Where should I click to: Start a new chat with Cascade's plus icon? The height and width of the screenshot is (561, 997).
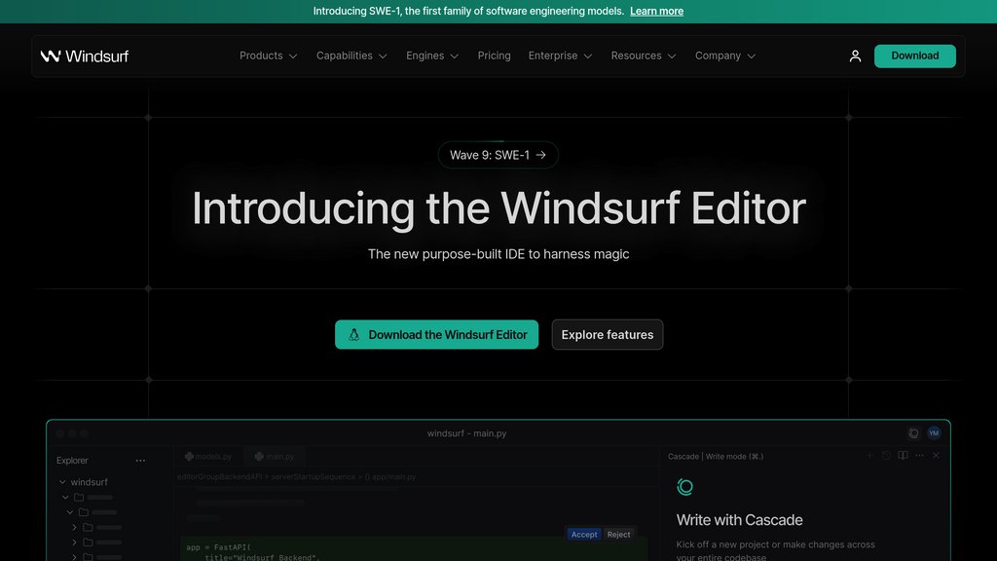pyautogui.click(x=869, y=455)
